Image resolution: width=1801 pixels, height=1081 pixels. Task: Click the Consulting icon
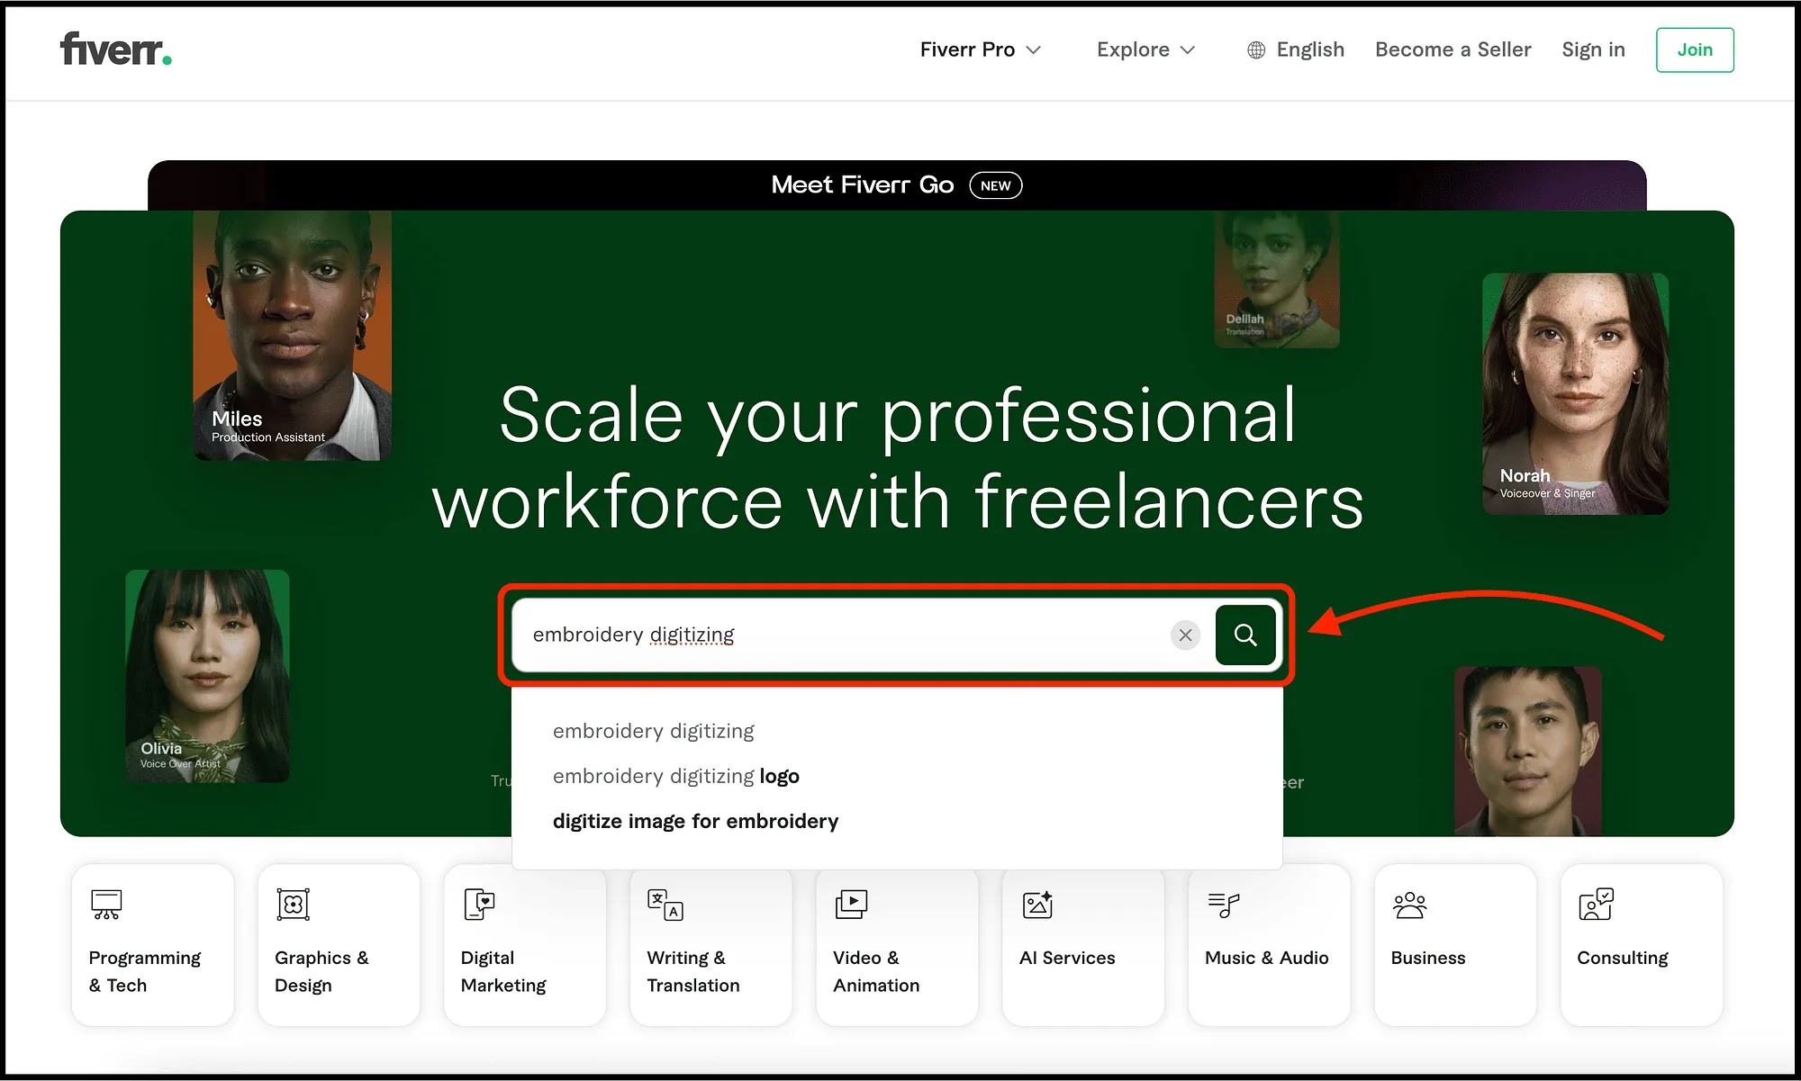click(x=1596, y=904)
